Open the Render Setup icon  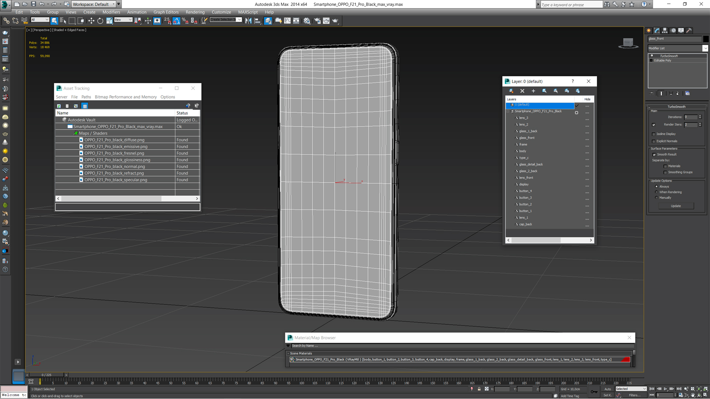point(317,21)
